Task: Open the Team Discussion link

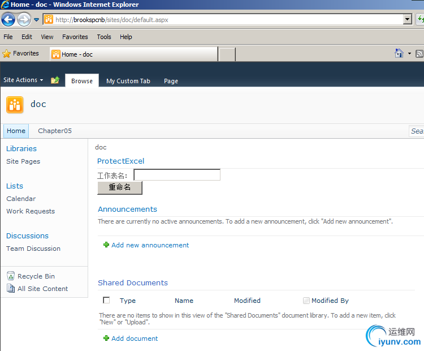Action: pos(33,249)
